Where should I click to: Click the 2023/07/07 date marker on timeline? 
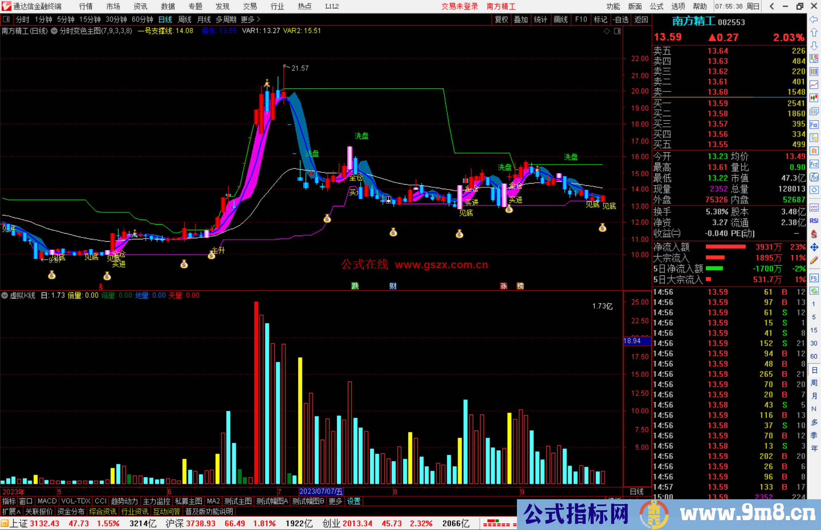[321, 492]
